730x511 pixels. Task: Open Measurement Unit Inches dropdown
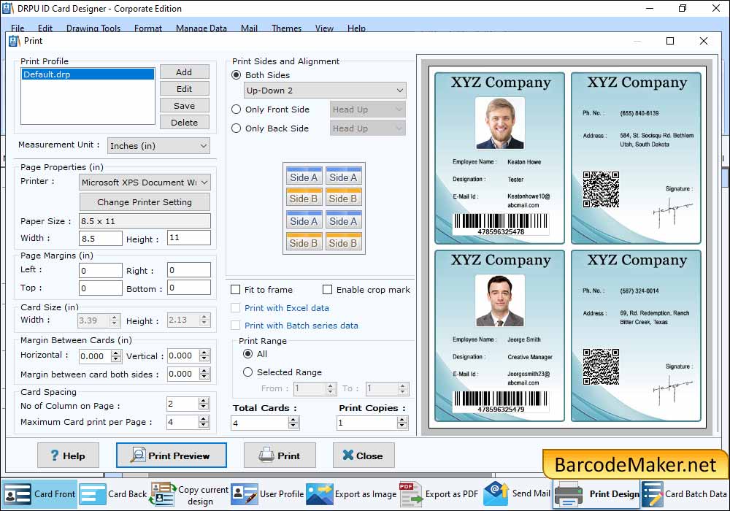click(158, 146)
